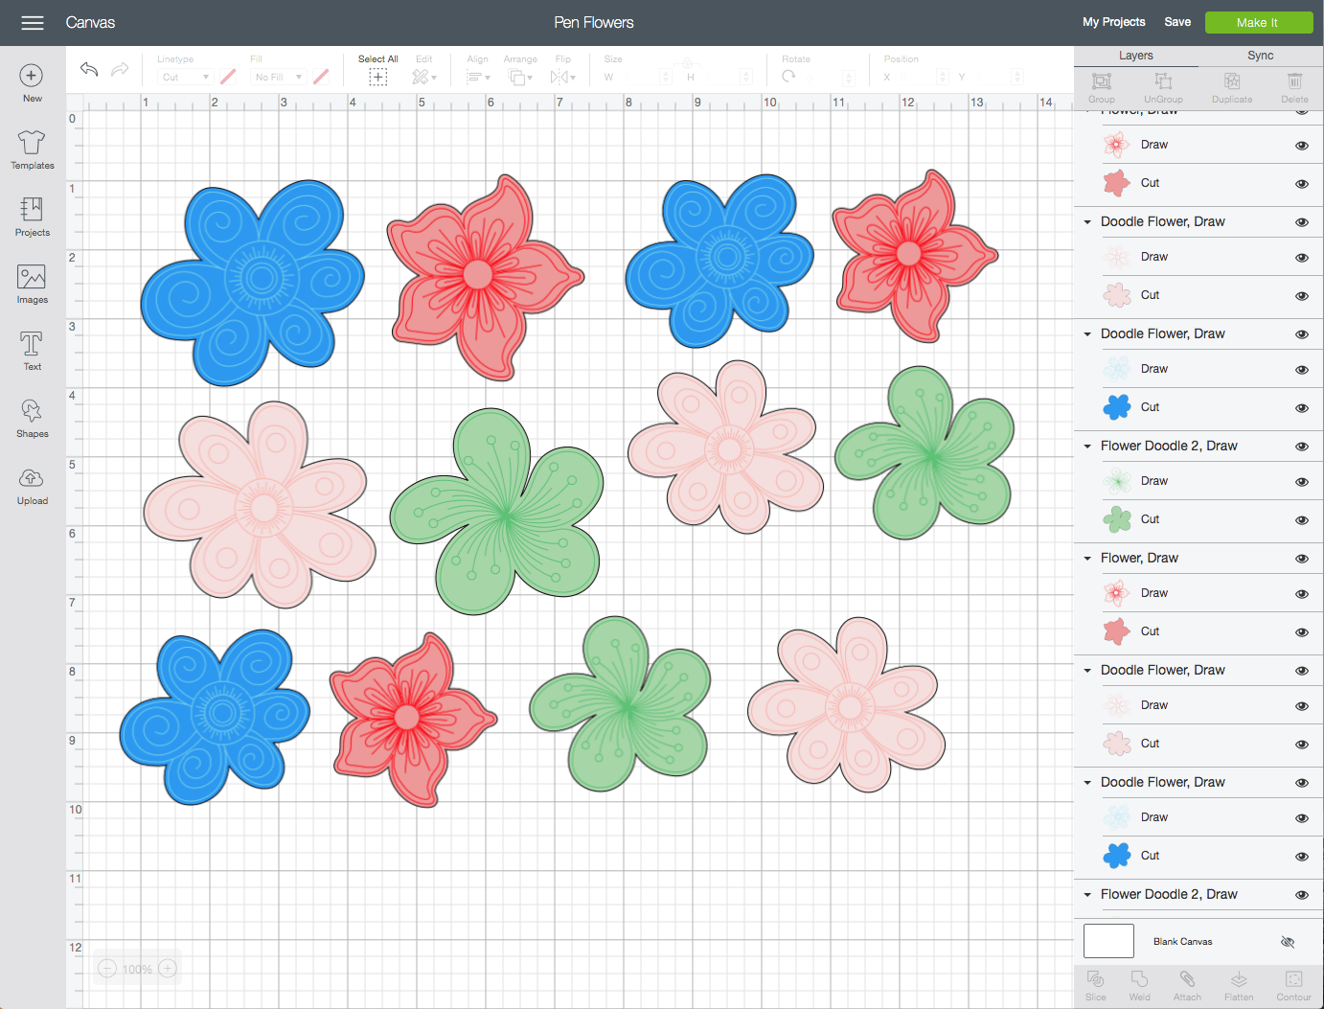Click the Blank Canvas color swatch
1324x1009 pixels.
[x=1108, y=941]
